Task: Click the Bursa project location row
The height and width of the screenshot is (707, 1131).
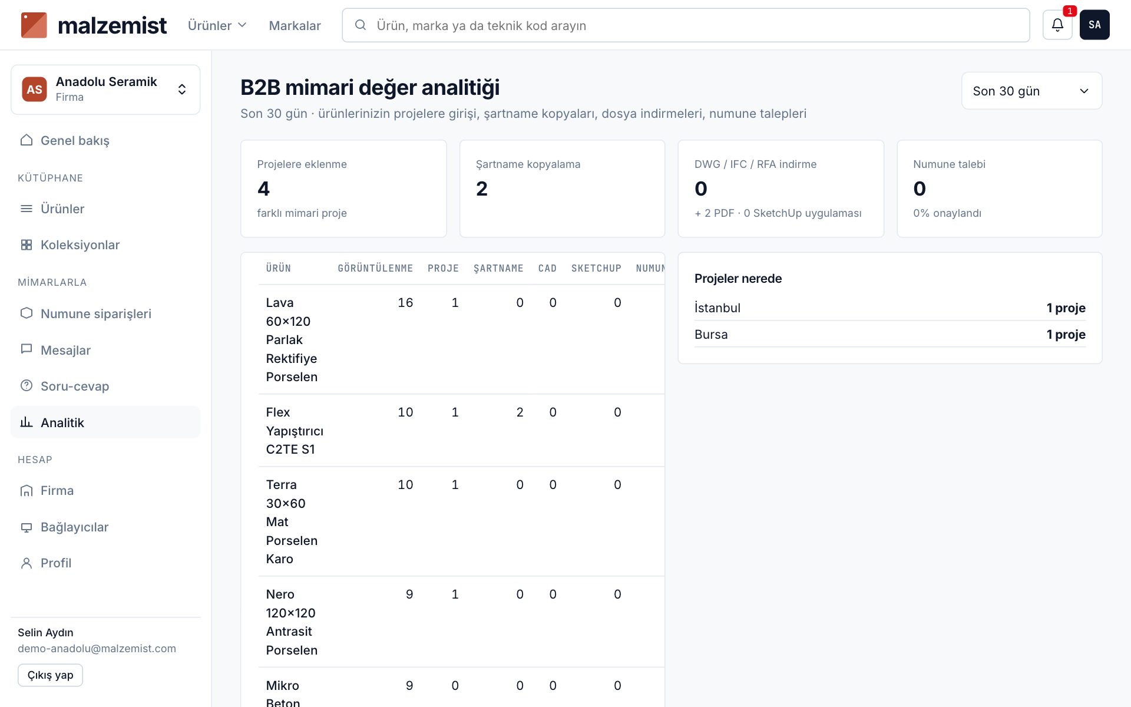Action: 889,334
